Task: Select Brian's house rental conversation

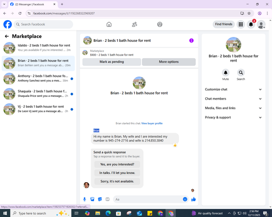Action: [x=38, y=63]
